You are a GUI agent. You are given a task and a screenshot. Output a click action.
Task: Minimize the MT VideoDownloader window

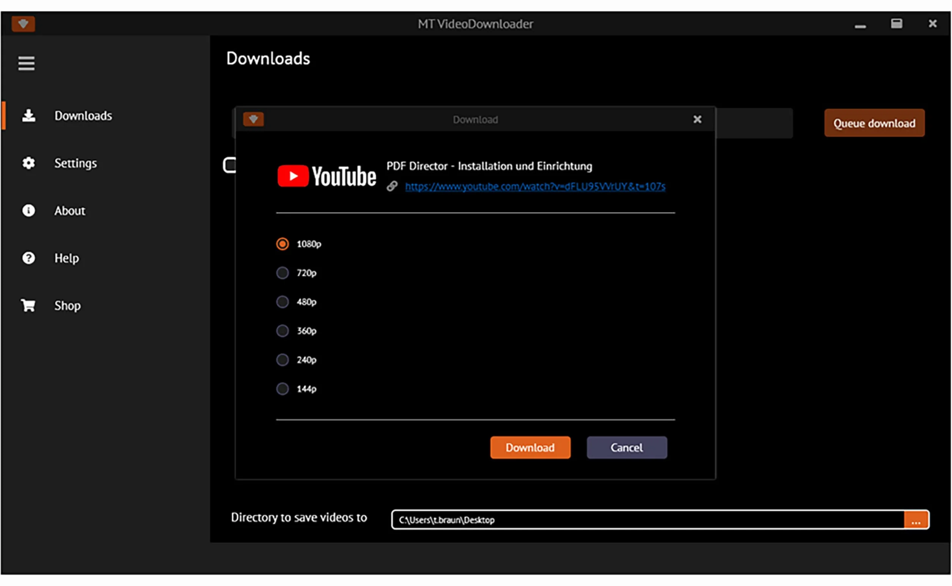[x=861, y=26]
